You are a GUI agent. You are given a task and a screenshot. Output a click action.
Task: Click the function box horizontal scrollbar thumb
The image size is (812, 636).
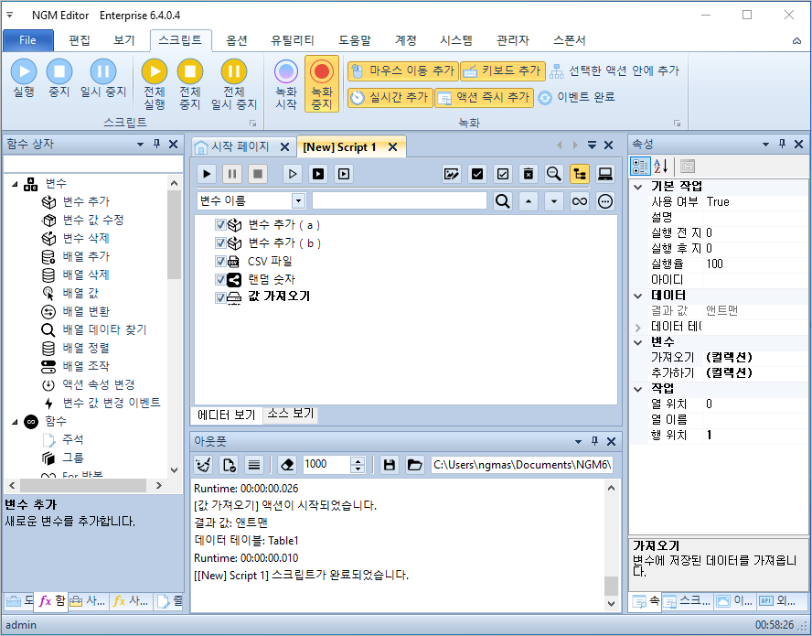point(83,486)
